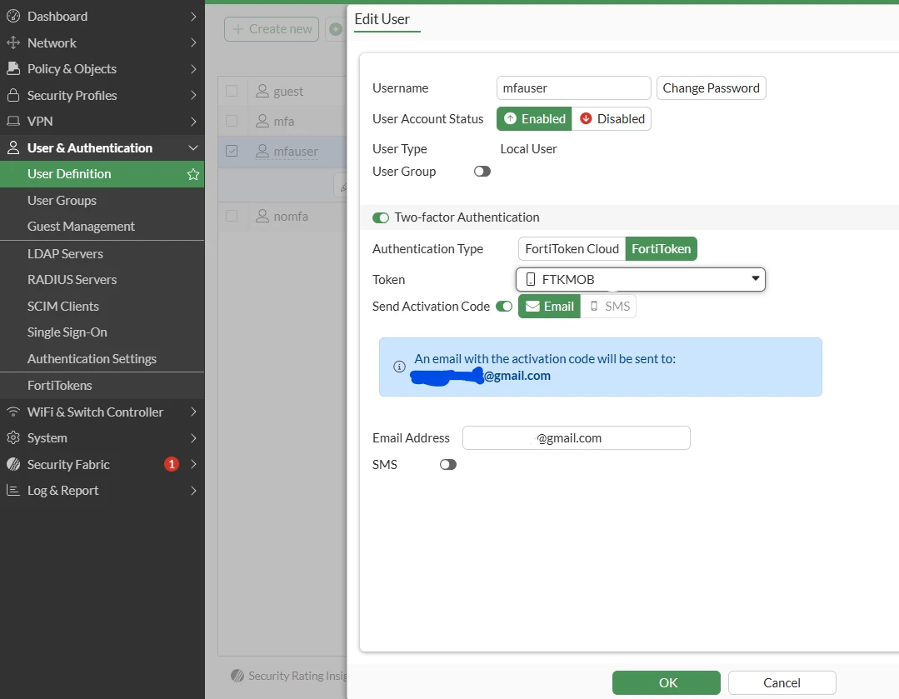Choose FortiToken Cloud authentication type
Viewport: 899px width, 699px height.
[572, 249]
